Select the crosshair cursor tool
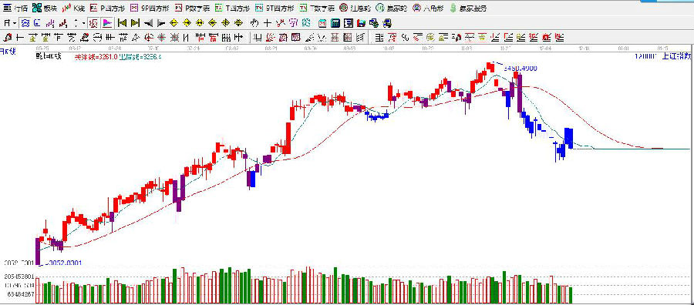 (267, 23)
